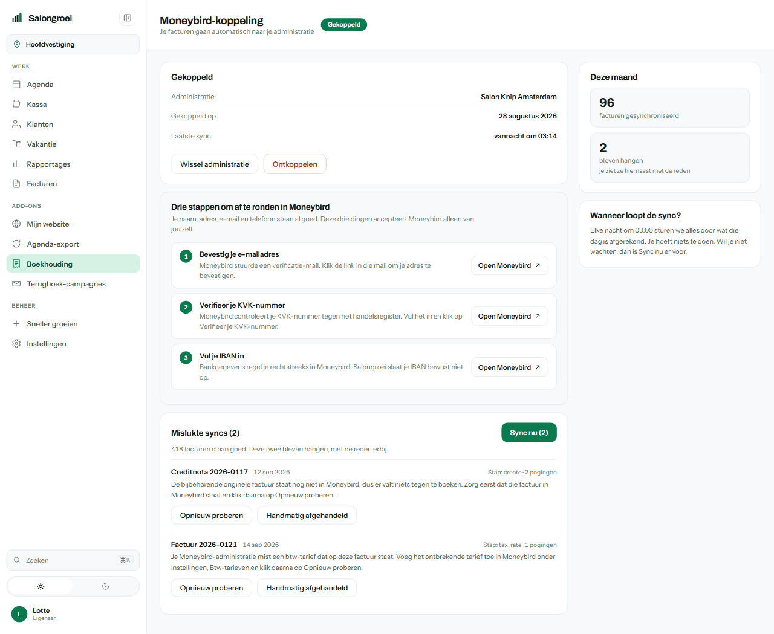Click the Salongroei bar-chart logo

17,18
